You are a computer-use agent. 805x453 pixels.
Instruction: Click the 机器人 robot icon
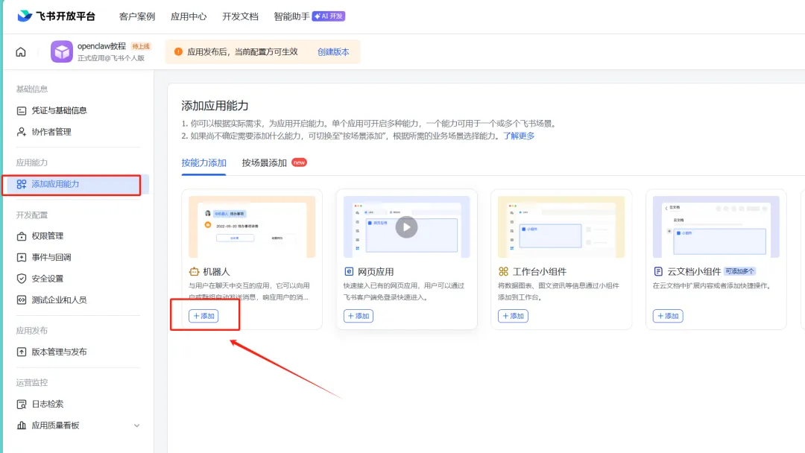point(194,271)
